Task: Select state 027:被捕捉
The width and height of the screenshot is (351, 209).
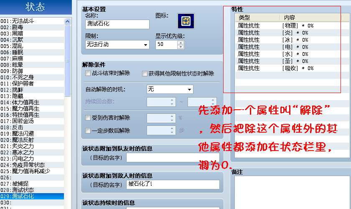Action: [x=32, y=184]
